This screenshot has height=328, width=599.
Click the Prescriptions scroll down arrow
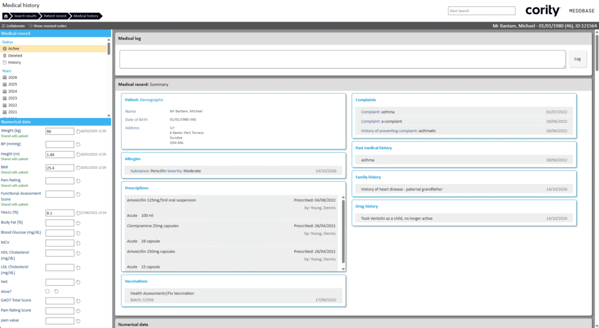343,269
